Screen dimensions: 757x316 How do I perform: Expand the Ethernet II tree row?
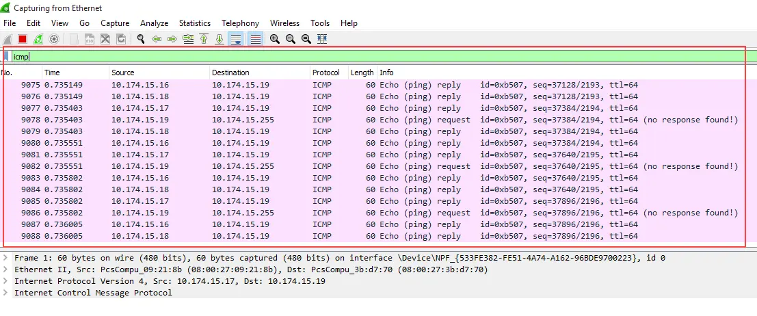(6, 269)
